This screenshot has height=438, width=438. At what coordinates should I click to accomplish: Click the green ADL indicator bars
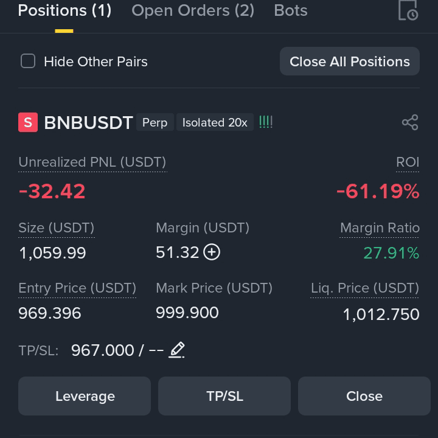click(266, 122)
